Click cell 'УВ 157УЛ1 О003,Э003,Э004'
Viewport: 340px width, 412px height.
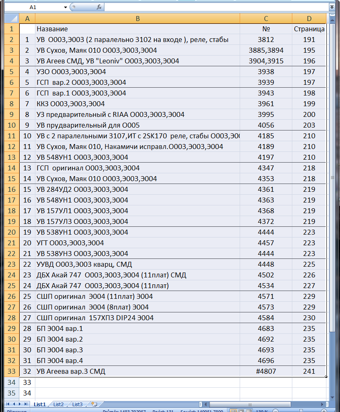tap(138, 211)
